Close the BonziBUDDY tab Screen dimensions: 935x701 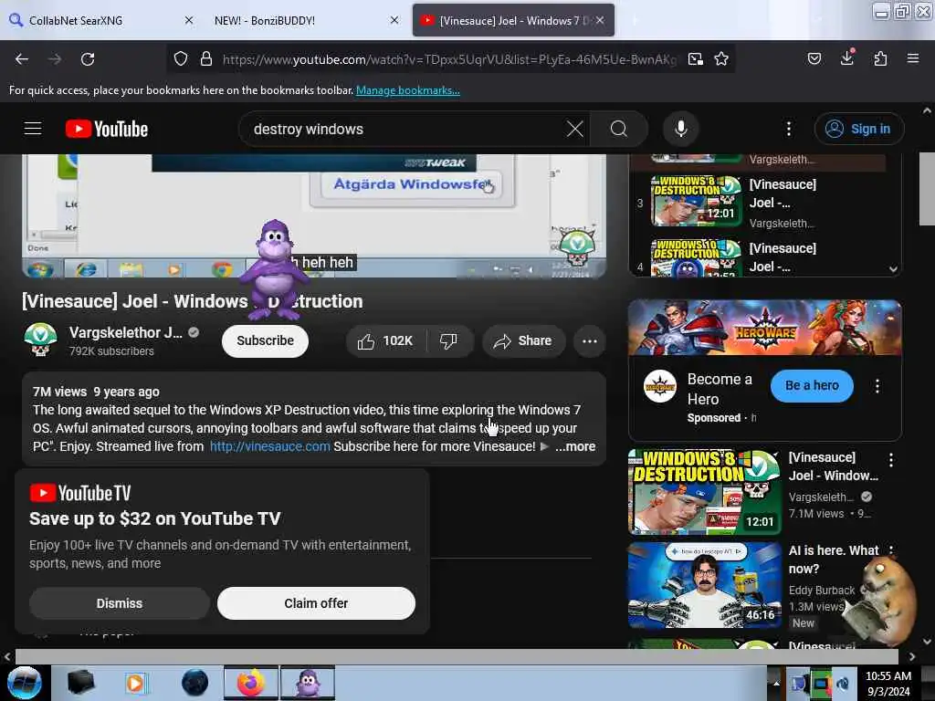[x=394, y=20]
